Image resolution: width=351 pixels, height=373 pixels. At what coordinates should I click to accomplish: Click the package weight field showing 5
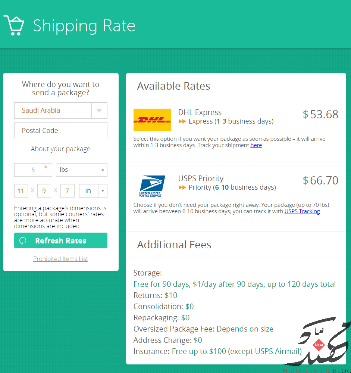(x=33, y=170)
